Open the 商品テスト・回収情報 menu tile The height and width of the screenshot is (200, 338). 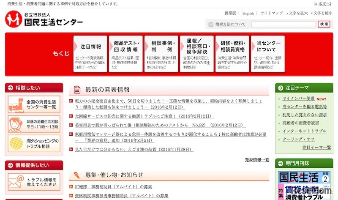(125, 54)
